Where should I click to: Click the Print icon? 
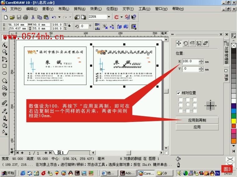25,17
